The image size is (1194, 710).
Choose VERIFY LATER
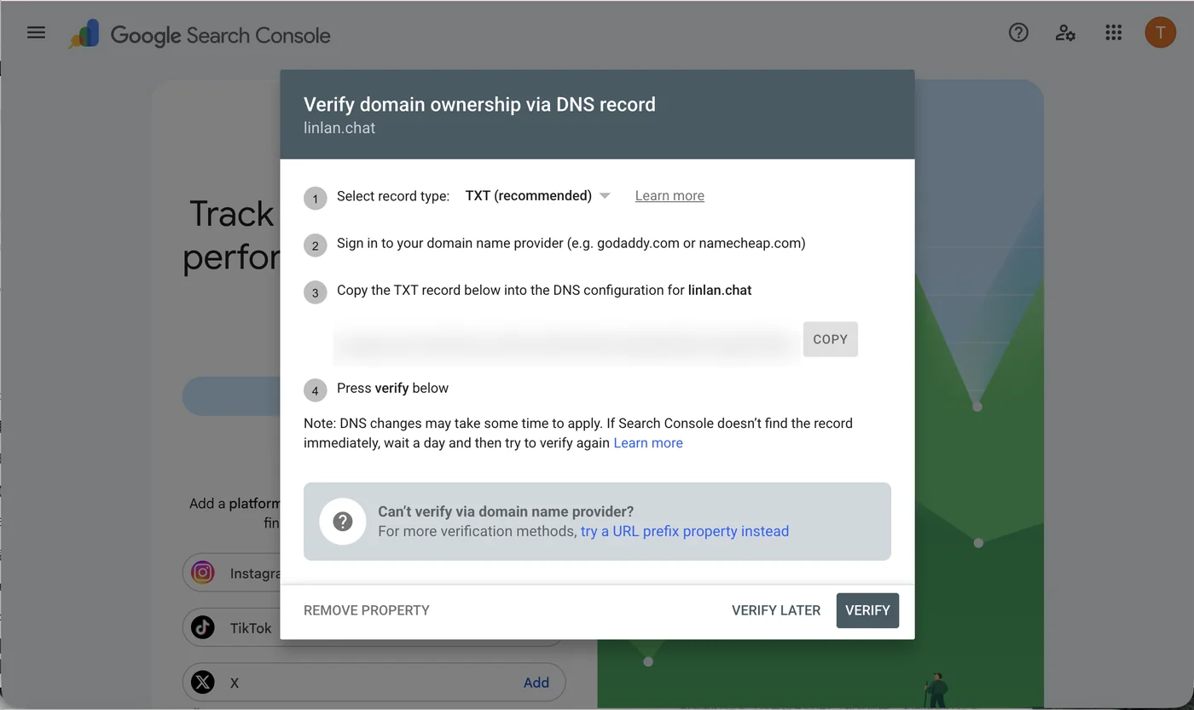[776, 610]
